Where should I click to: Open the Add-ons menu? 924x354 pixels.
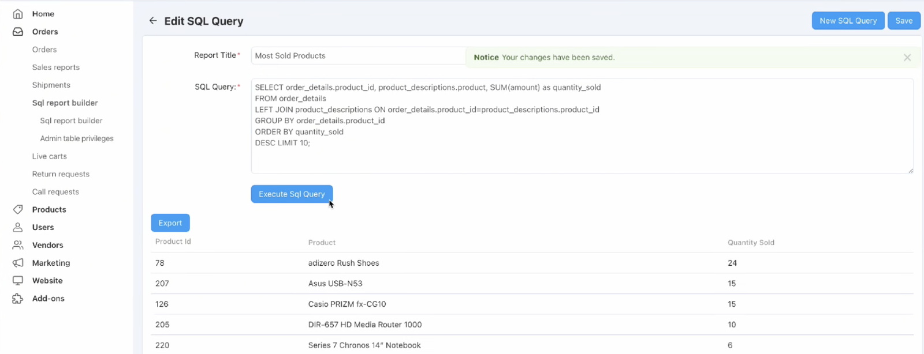coord(49,299)
